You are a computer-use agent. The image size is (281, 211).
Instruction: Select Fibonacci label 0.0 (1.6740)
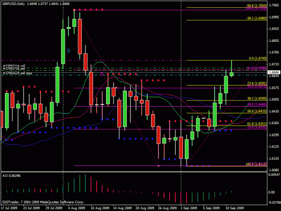click(258, 58)
